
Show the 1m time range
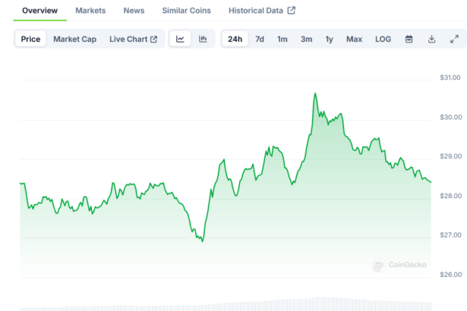click(282, 39)
